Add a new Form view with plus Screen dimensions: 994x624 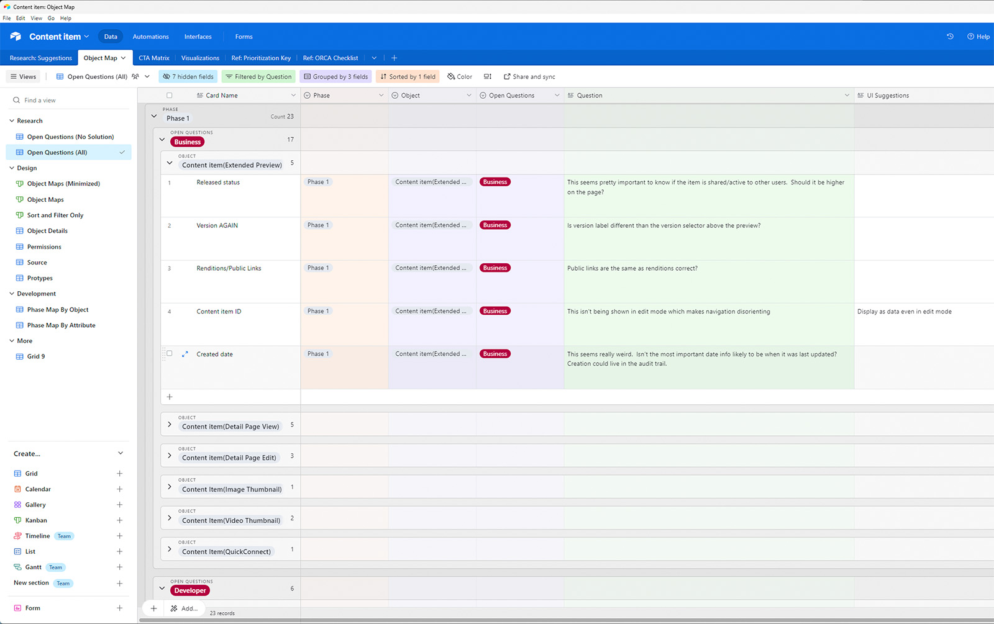point(119,608)
